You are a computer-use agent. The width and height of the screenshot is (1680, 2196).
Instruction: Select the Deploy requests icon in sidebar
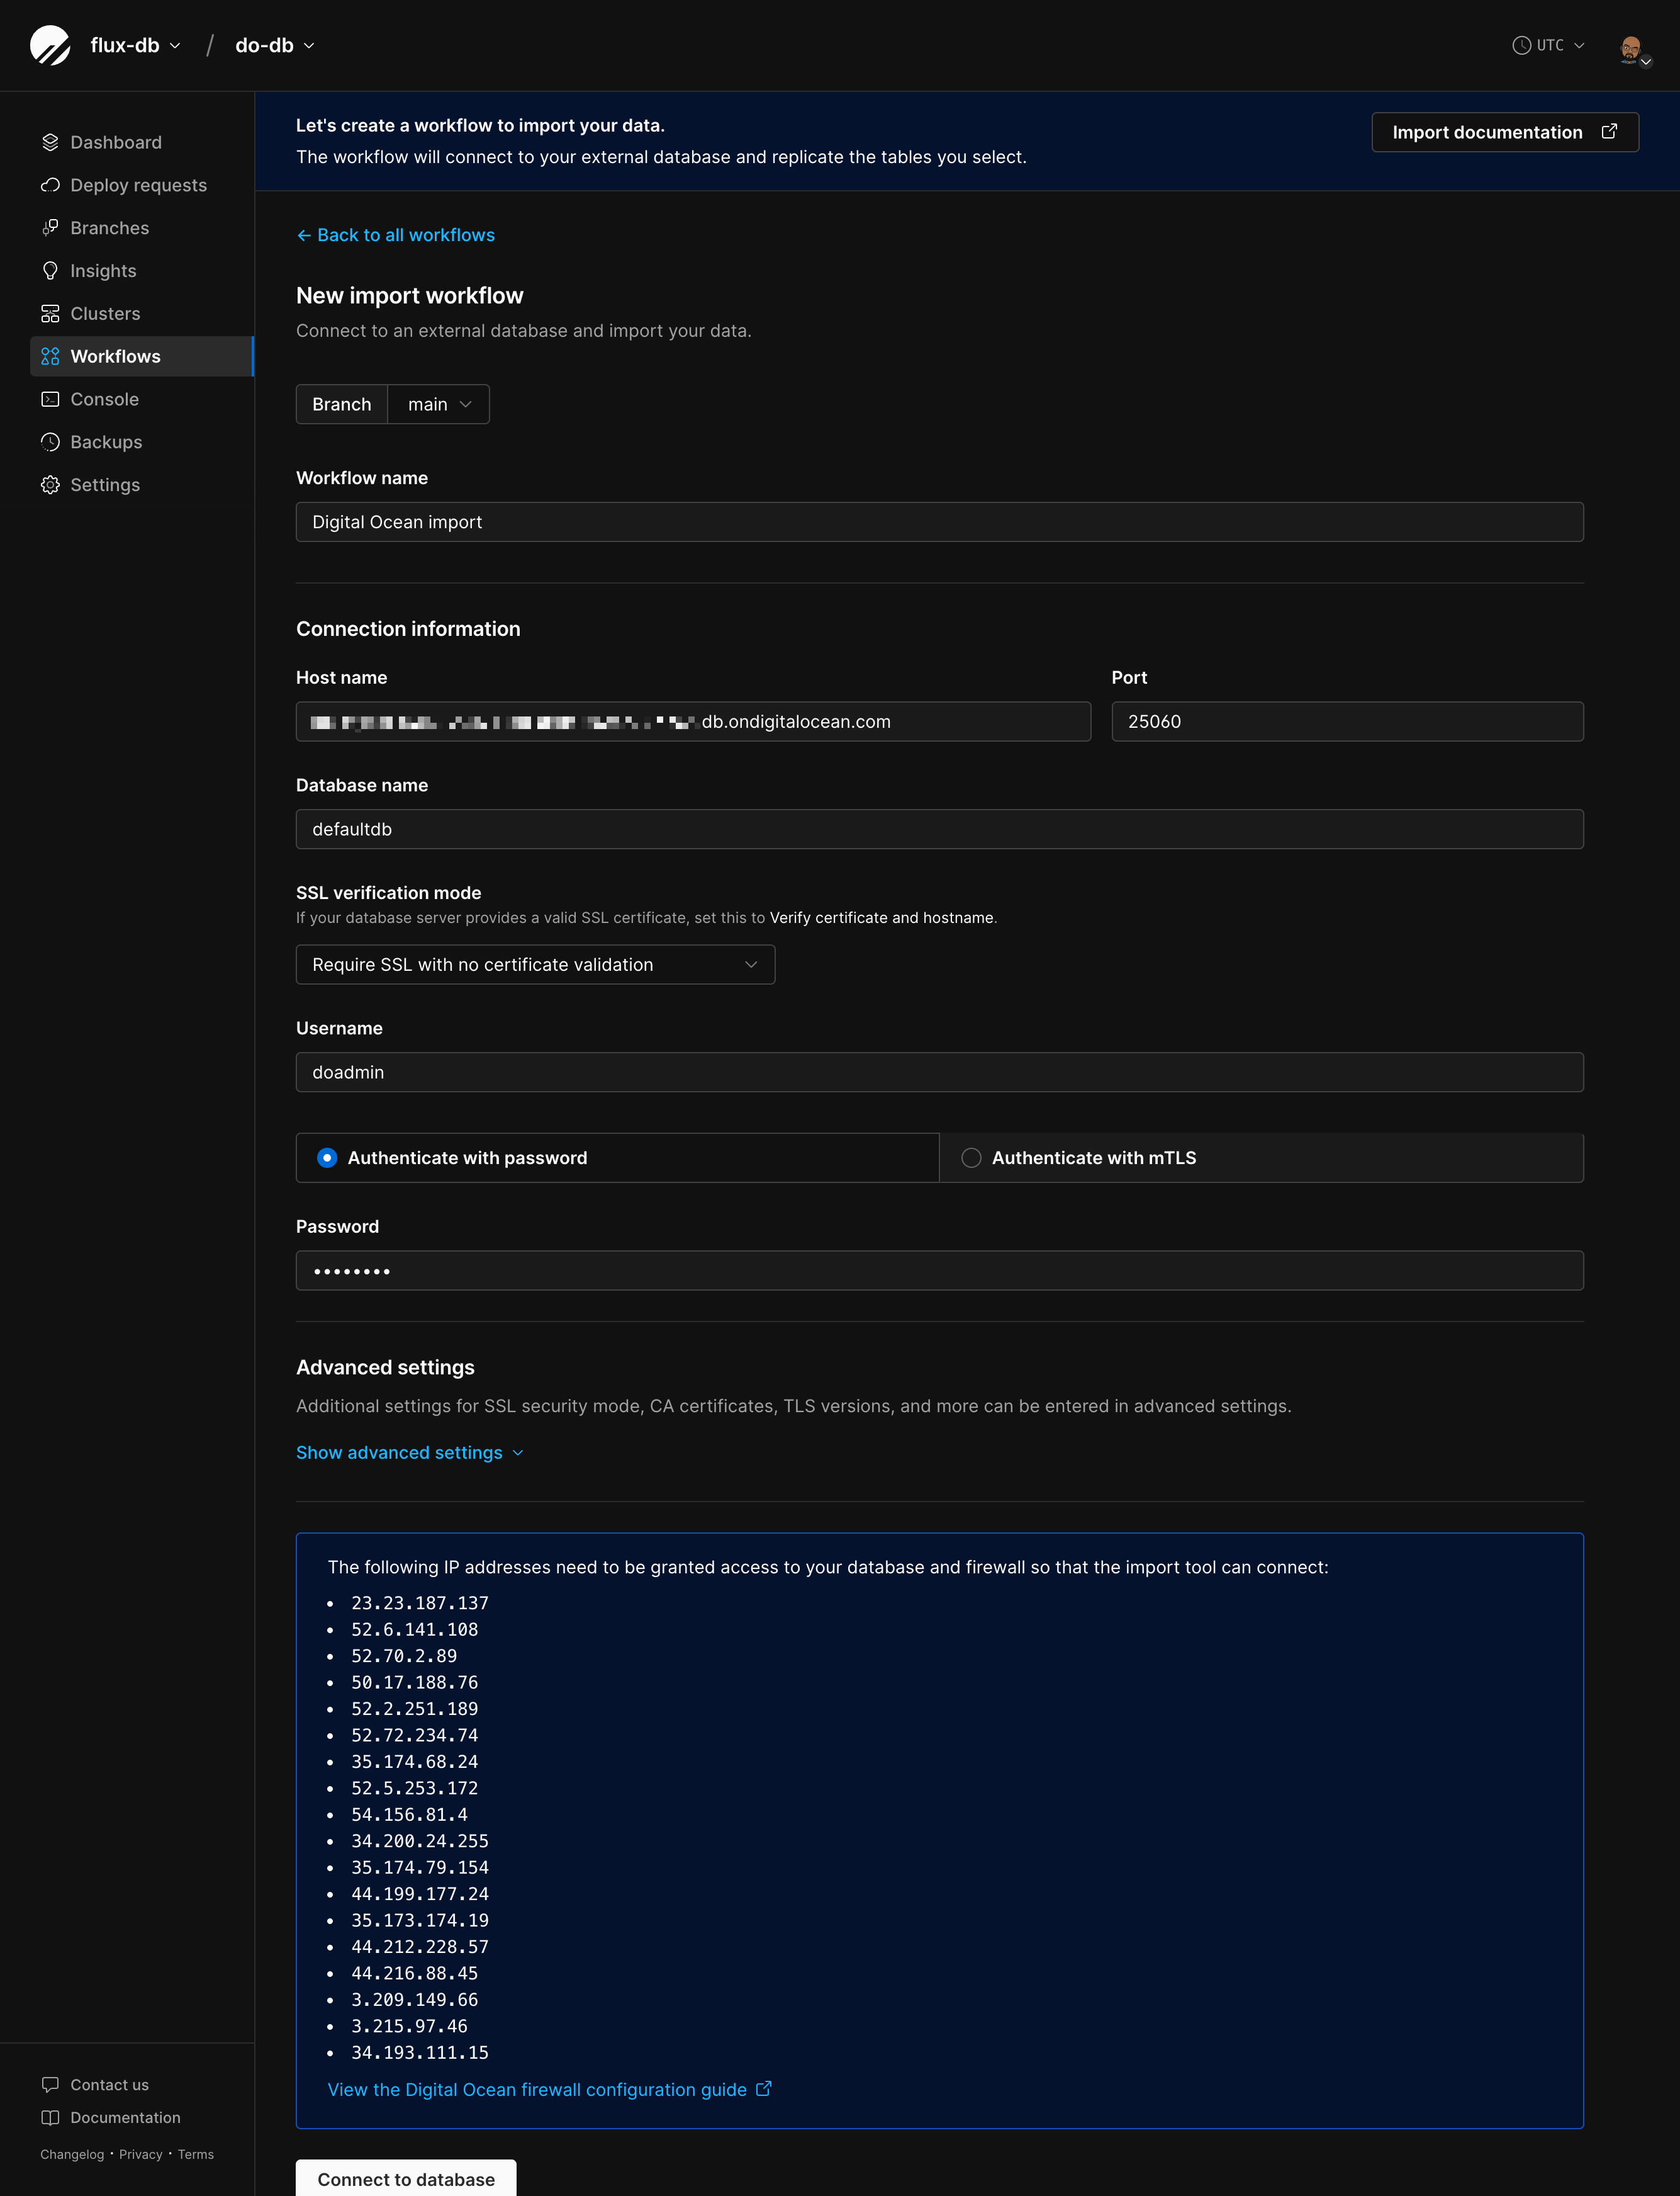point(51,185)
